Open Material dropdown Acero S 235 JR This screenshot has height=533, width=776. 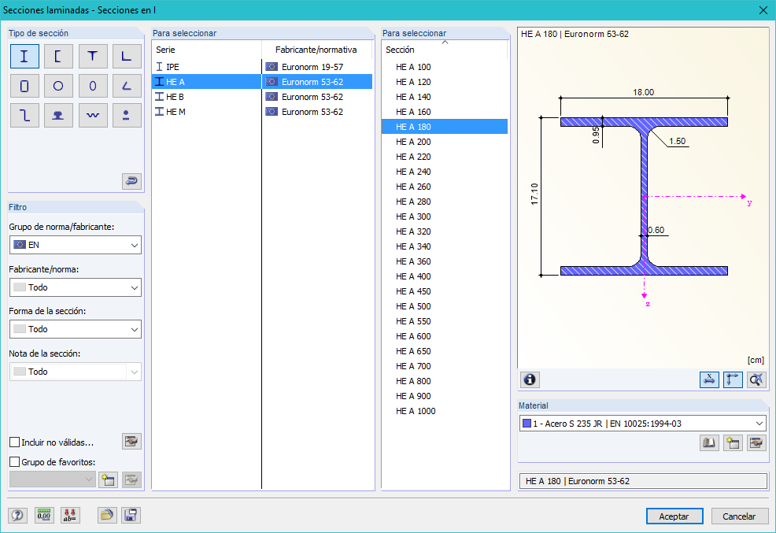point(643,424)
